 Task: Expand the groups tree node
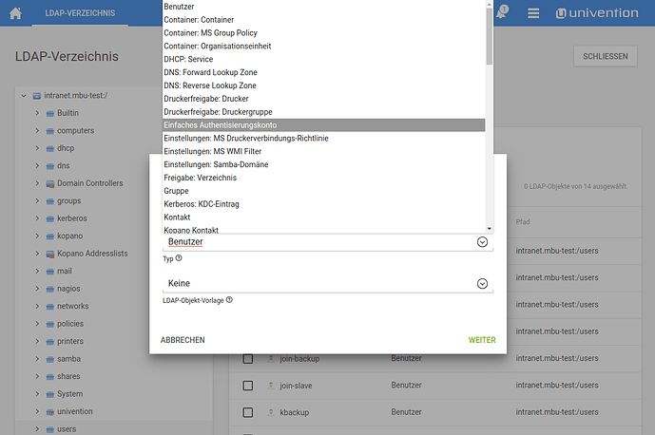pos(37,200)
